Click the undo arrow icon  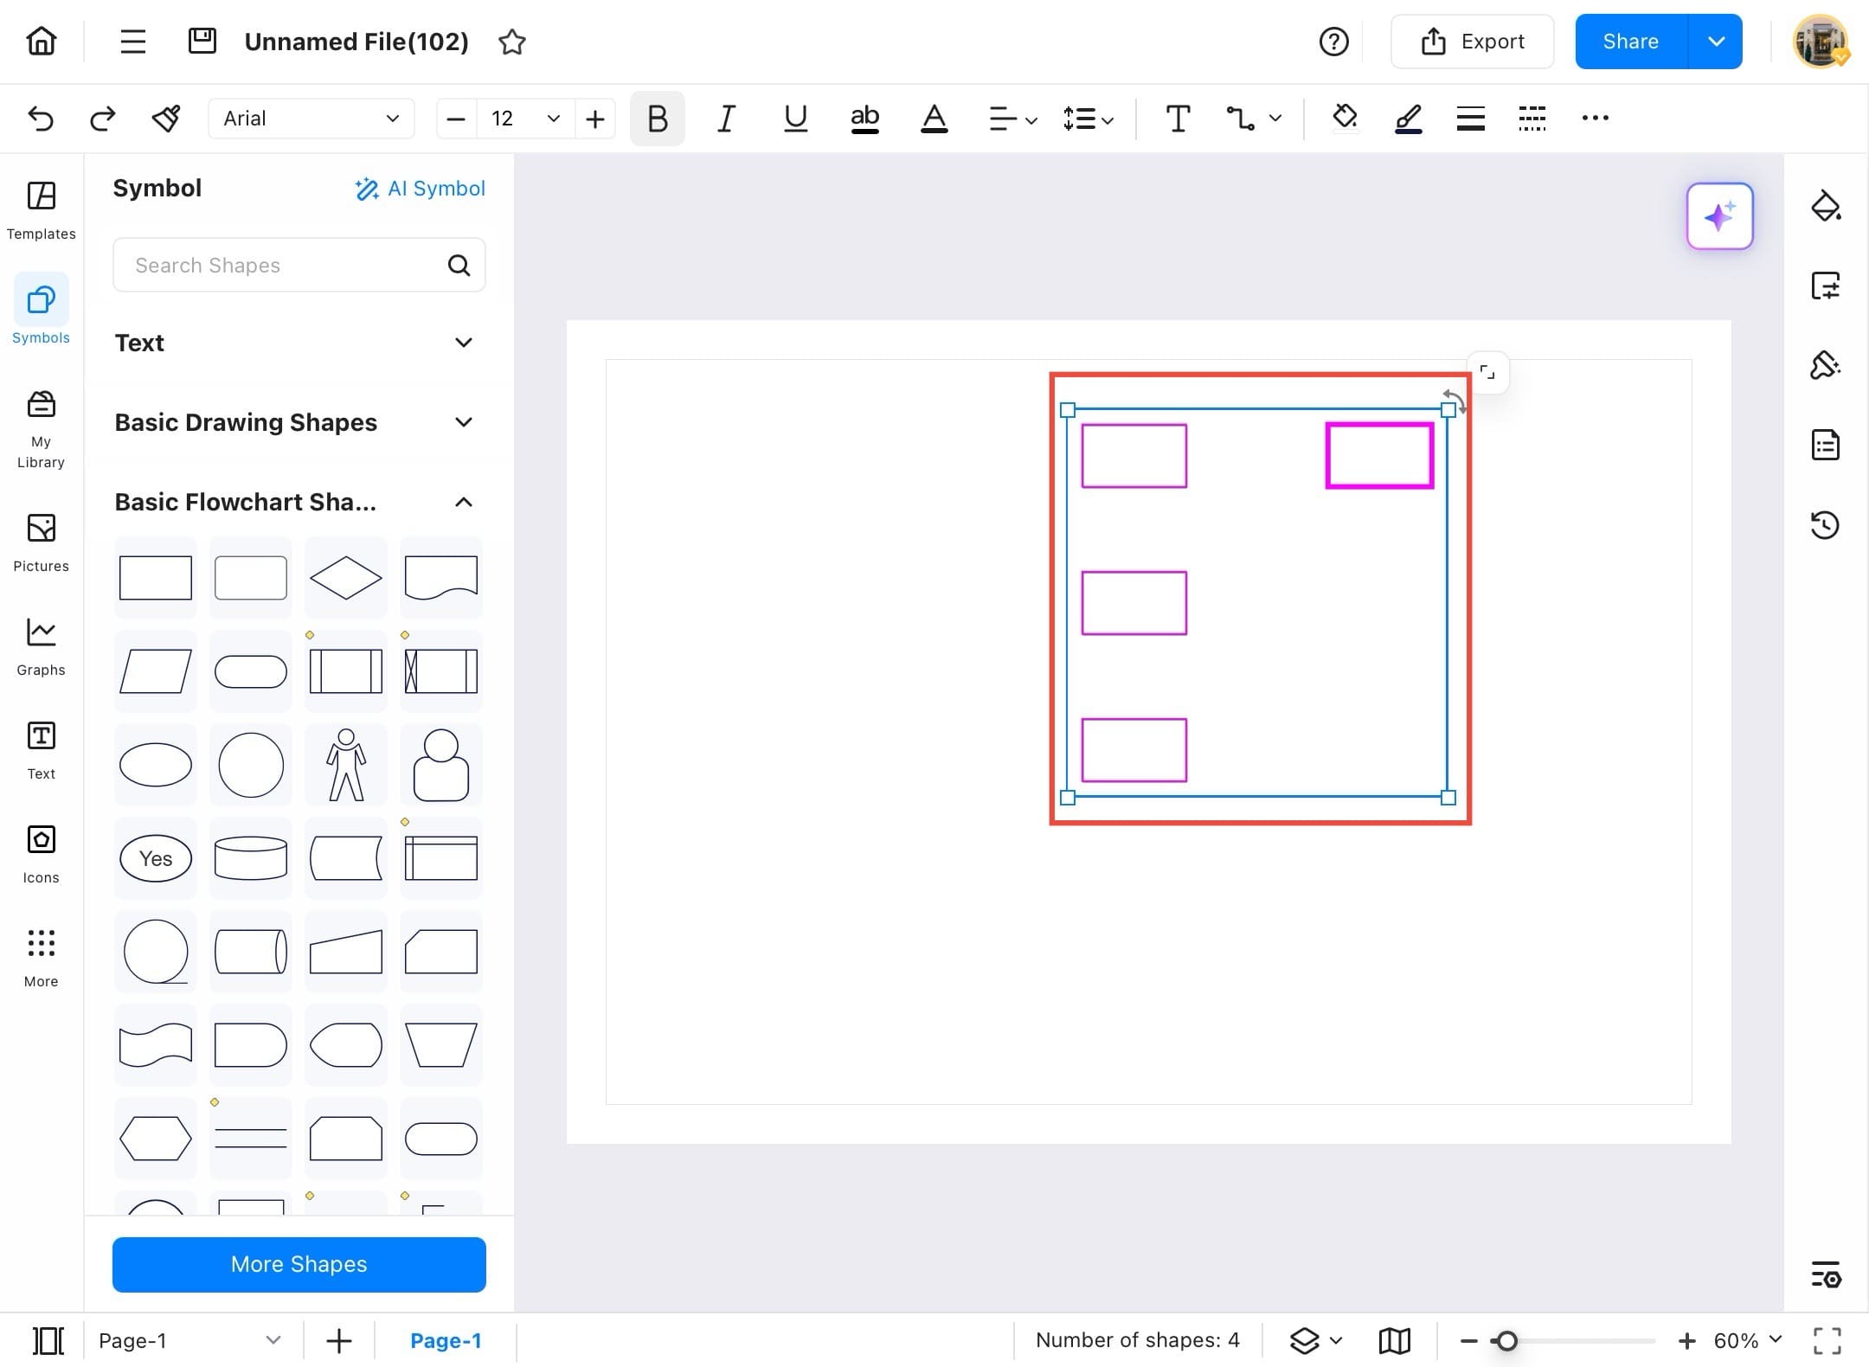[x=41, y=119]
